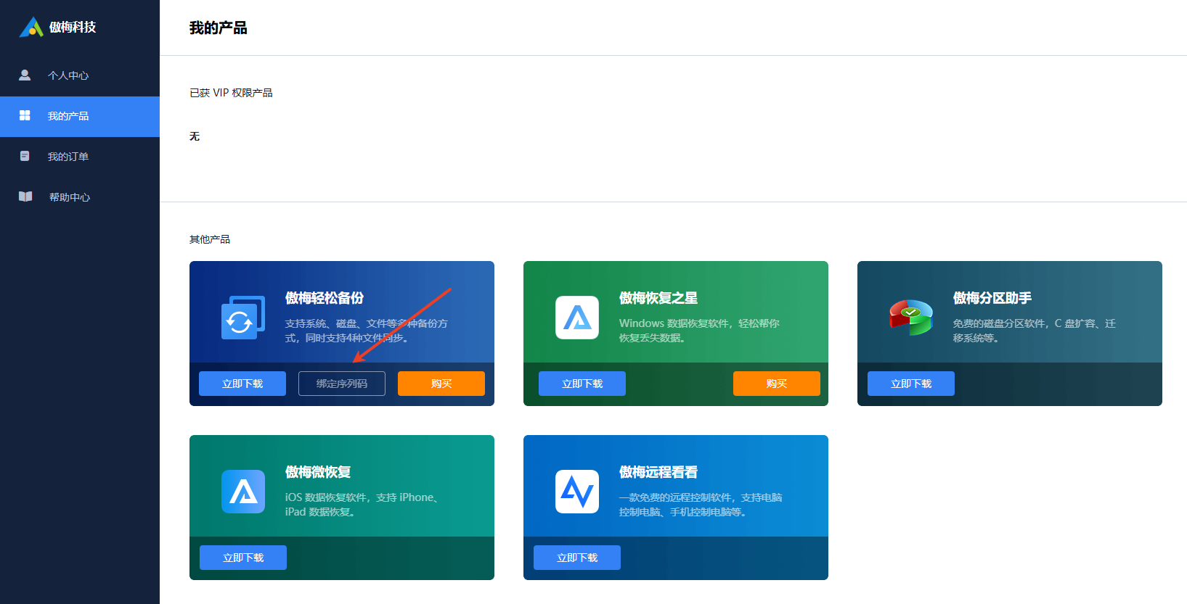The image size is (1187, 604).
Task: Click the 傲梅远程看看 product icon
Action: [577, 492]
